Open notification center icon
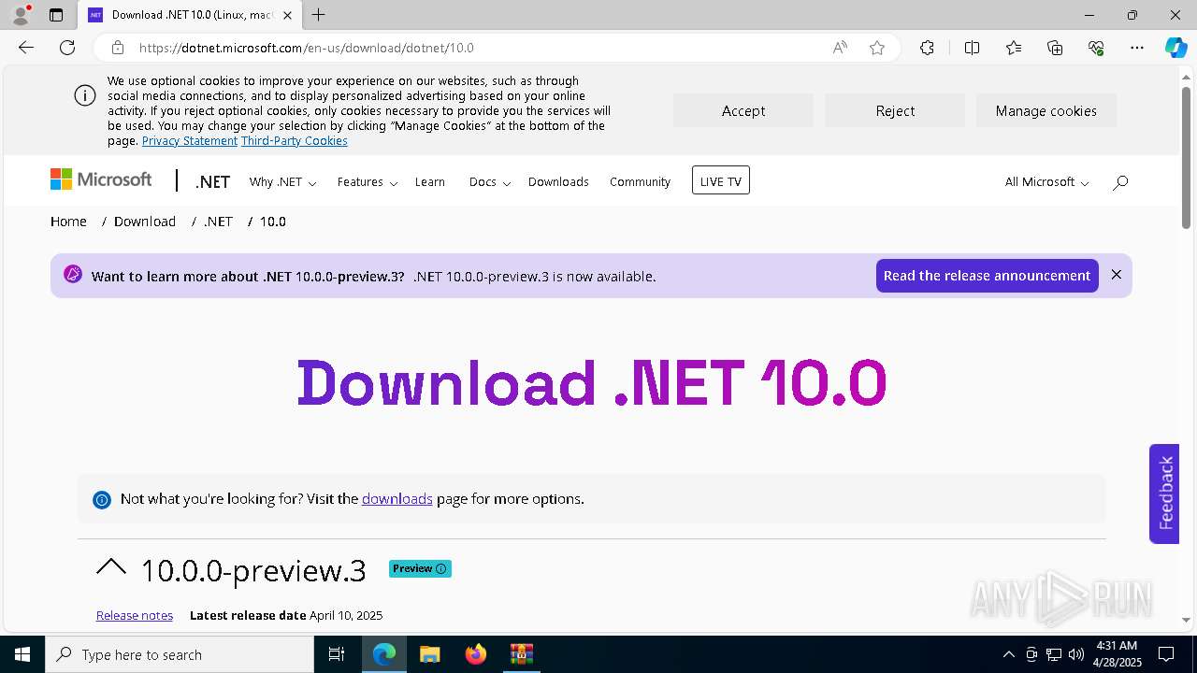The height and width of the screenshot is (673, 1197). point(1166,654)
